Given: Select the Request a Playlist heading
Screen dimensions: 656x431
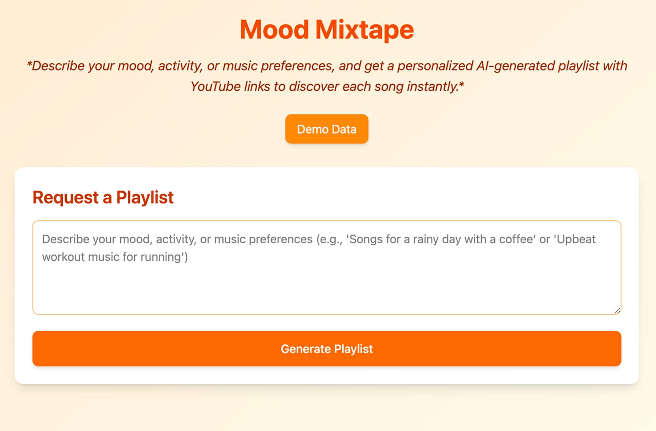Looking at the screenshot, I should pyautogui.click(x=103, y=198).
